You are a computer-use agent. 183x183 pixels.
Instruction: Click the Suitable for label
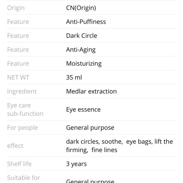point(24,178)
